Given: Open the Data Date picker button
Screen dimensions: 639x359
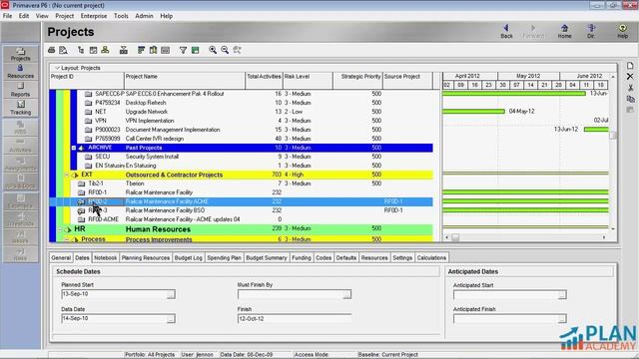Looking at the screenshot, I should click(x=171, y=319).
